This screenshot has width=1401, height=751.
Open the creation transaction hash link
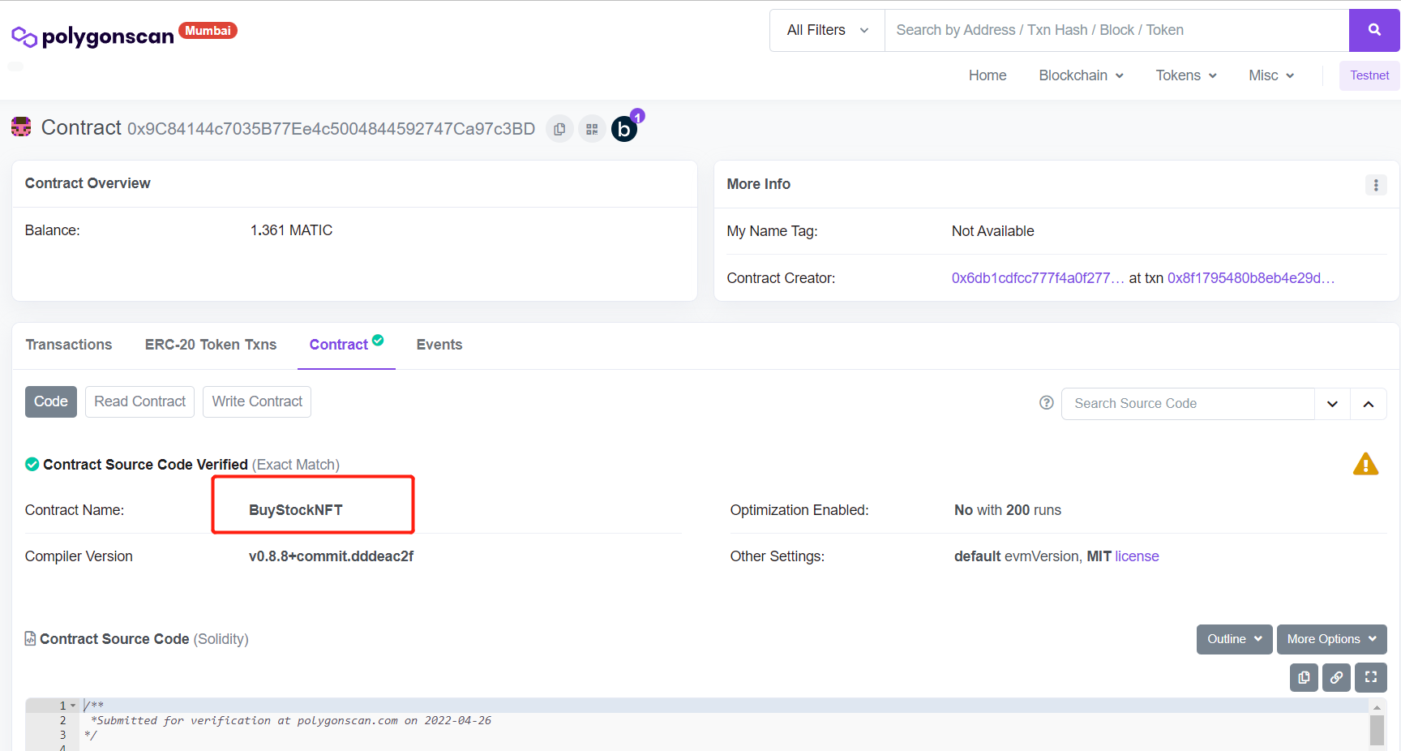click(1251, 278)
